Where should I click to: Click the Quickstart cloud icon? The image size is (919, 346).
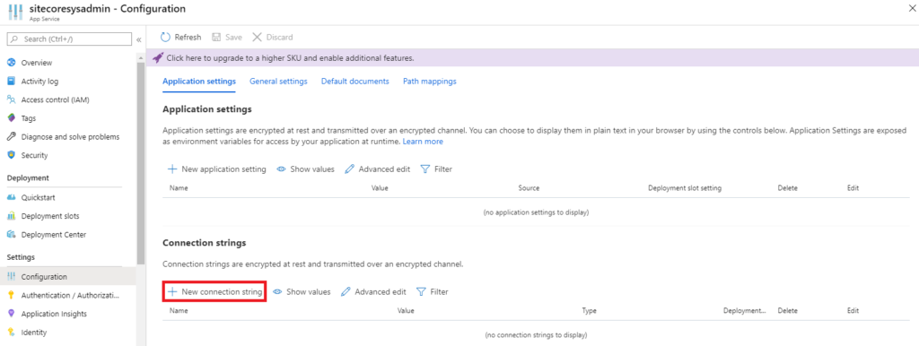click(11, 197)
